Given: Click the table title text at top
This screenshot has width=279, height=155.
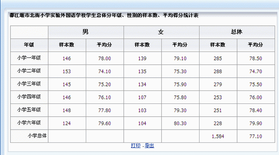Looking at the screenshot, I should (104, 16).
